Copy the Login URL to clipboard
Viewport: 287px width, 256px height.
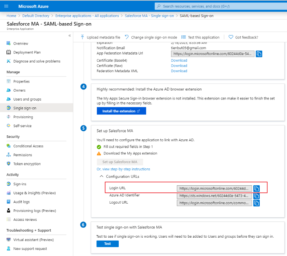click(x=257, y=188)
